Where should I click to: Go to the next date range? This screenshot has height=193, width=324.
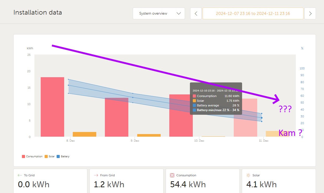click(x=310, y=13)
